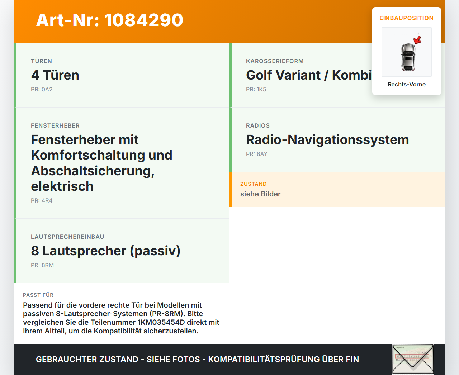Select "Golf Variant / Kombi" text
This screenshot has width=459, height=375.
click(309, 75)
